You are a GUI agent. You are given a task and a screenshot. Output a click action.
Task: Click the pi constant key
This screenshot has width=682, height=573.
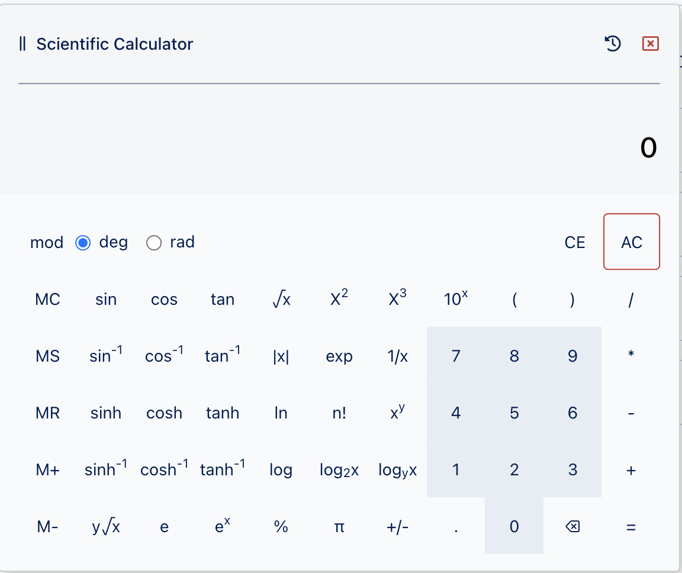click(x=339, y=526)
